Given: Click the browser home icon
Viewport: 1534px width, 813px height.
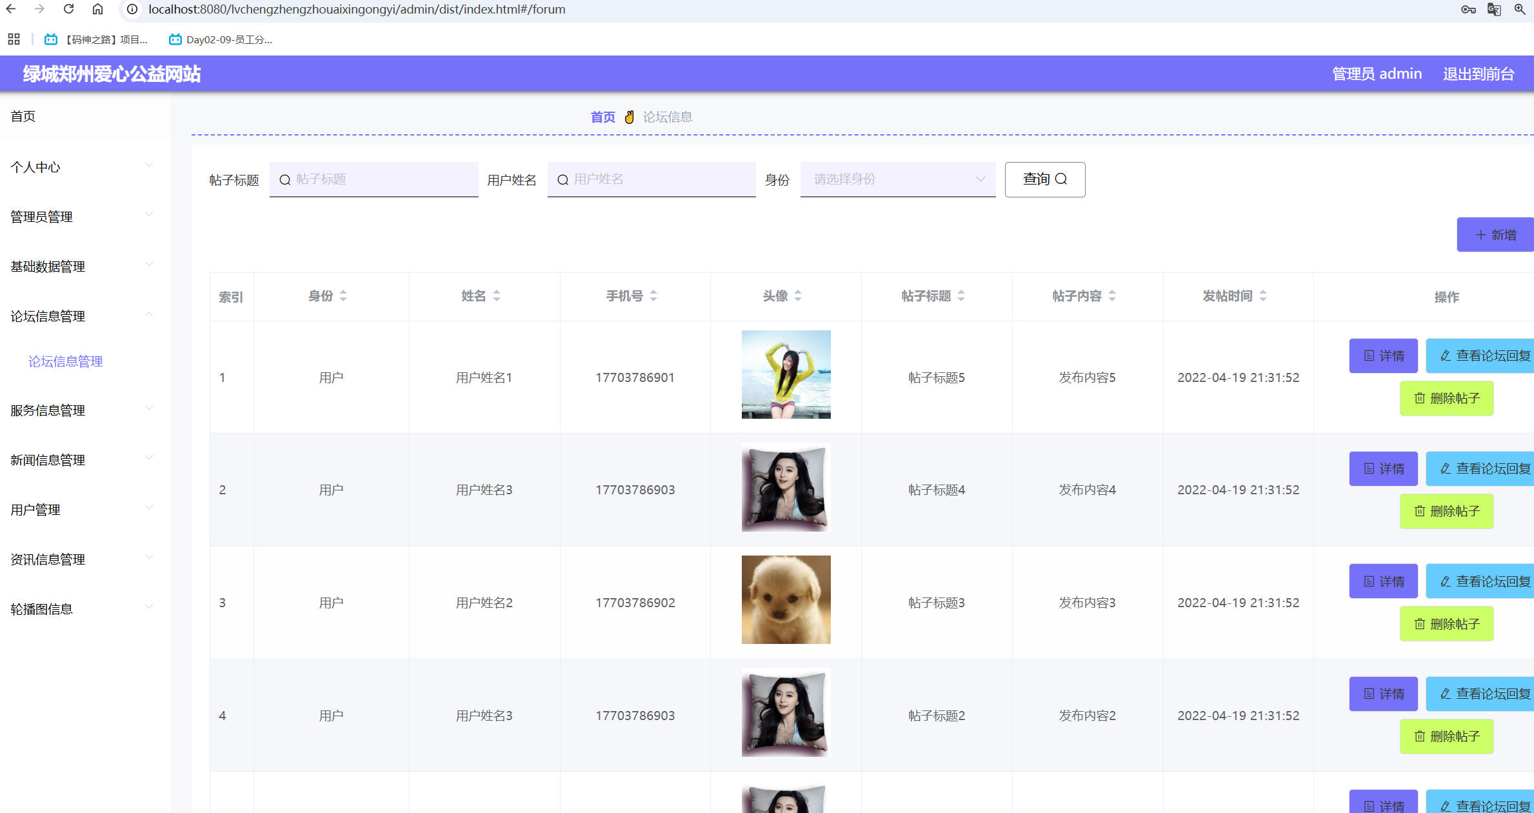Looking at the screenshot, I should 97,9.
